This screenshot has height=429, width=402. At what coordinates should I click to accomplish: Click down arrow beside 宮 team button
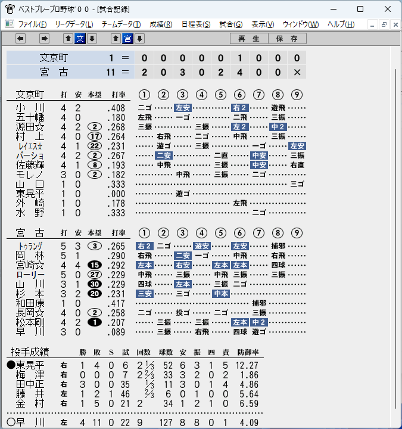pyautogui.click(x=140, y=39)
